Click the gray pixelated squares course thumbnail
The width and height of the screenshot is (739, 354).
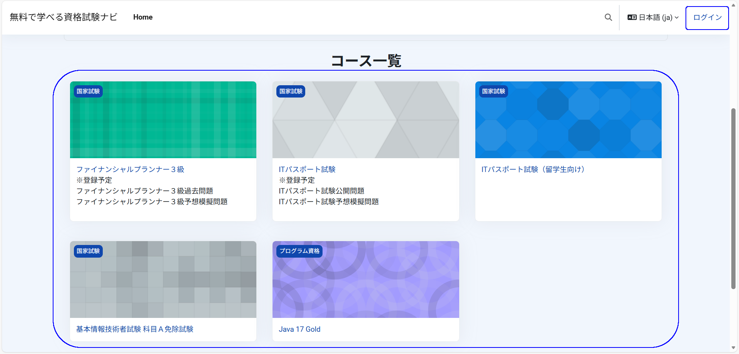(x=163, y=284)
